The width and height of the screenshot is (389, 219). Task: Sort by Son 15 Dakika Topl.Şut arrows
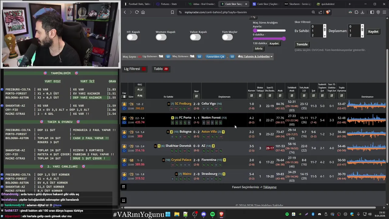332,96
